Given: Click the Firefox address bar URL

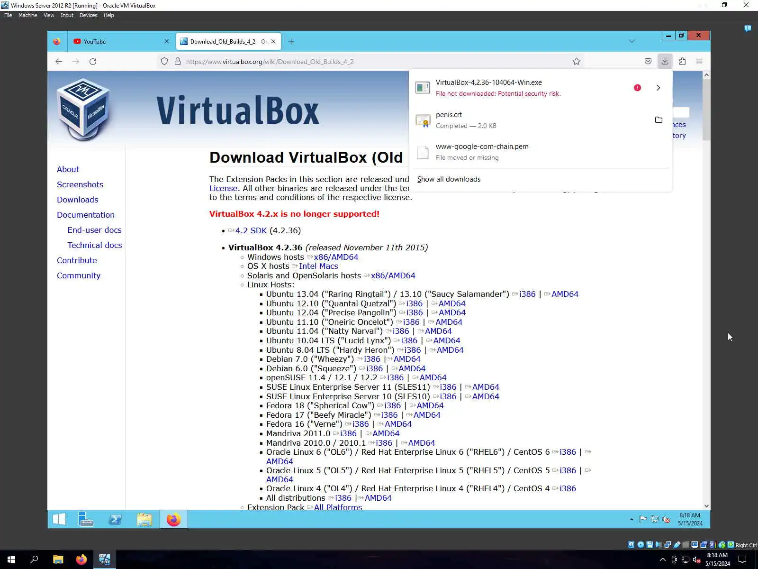Looking at the screenshot, I should point(270,62).
